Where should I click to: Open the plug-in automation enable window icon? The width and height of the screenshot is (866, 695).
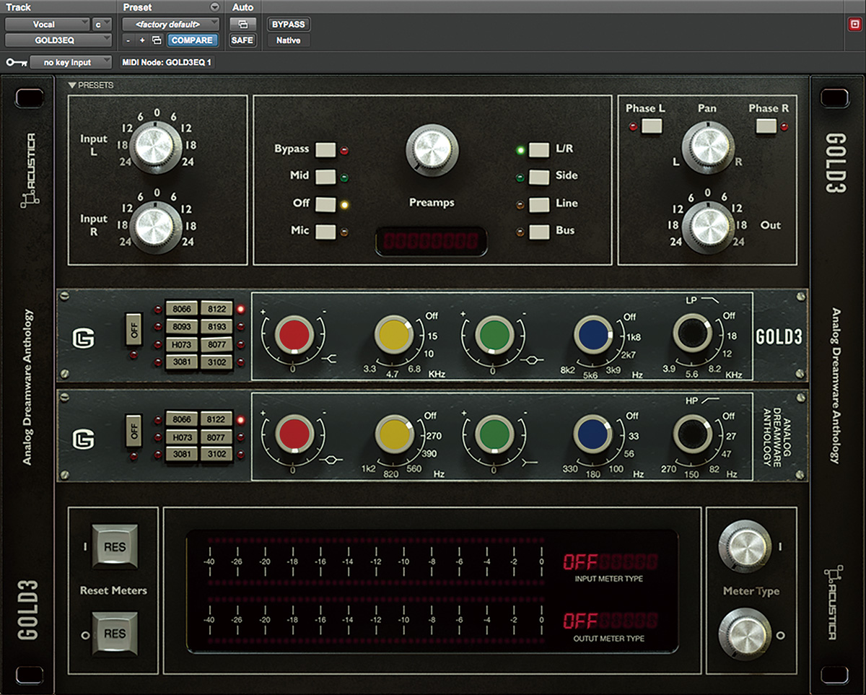pos(242,25)
